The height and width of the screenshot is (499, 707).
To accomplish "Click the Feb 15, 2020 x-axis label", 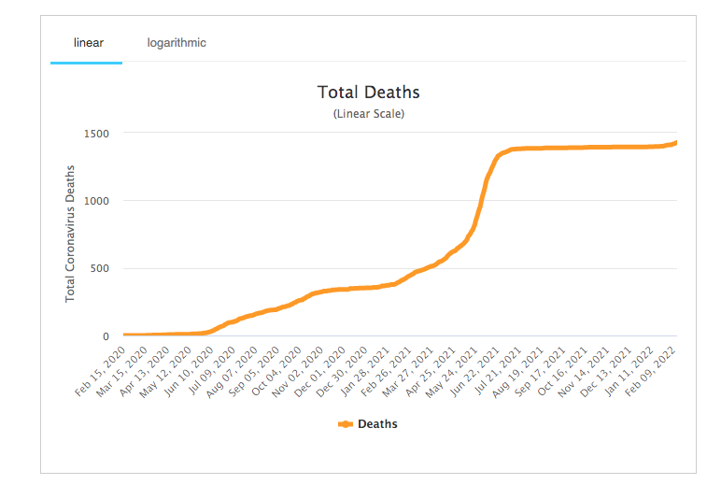I will point(101,372).
